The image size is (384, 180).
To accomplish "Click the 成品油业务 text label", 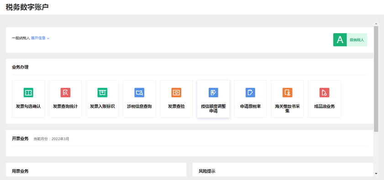I will click(324, 106).
